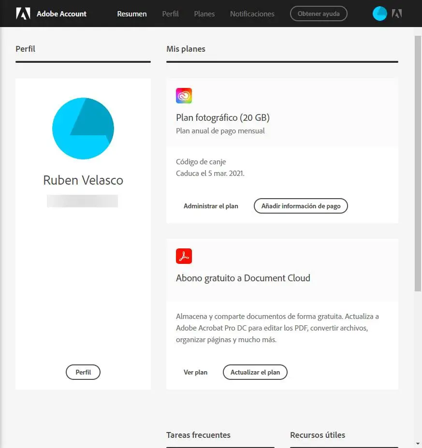Viewport: 422px width, 448px height.
Task: Click the Perfil section heading
Action: point(26,49)
